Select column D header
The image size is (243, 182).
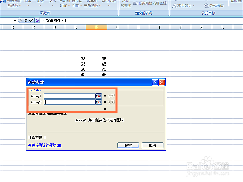[x=55, y=27]
